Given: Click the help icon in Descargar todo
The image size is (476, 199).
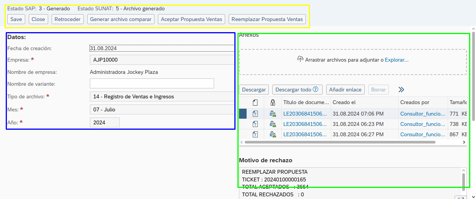Looking at the screenshot, I should (x=315, y=90).
